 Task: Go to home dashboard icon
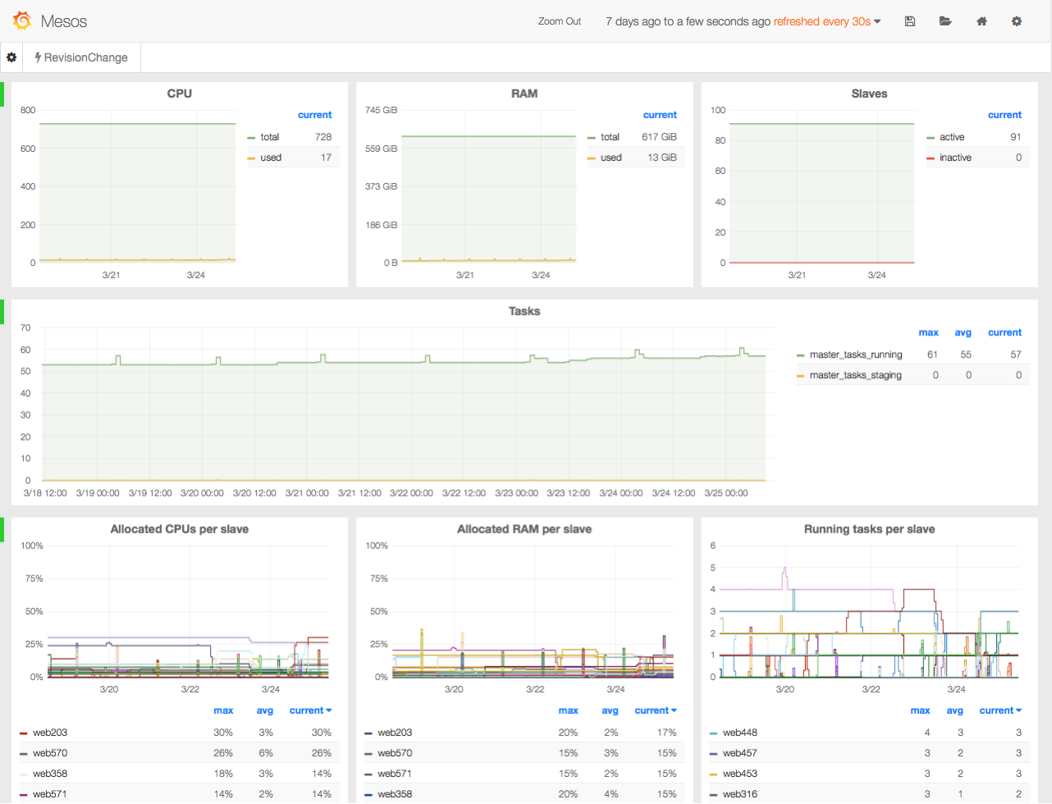click(x=981, y=21)
